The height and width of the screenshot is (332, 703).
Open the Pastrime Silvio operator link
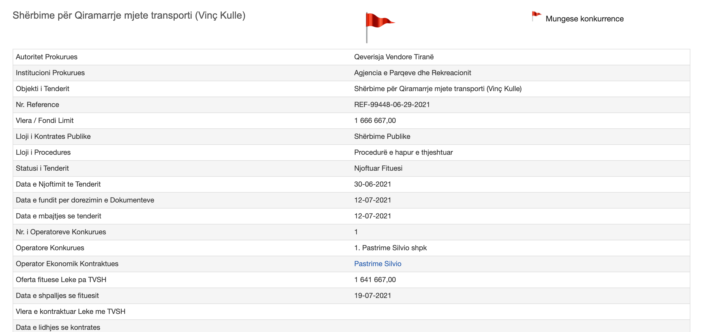pyautogui.click(x=377, y=264)
